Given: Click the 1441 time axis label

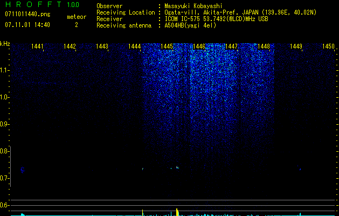Looking at the screenshot, I should [37, 46].
